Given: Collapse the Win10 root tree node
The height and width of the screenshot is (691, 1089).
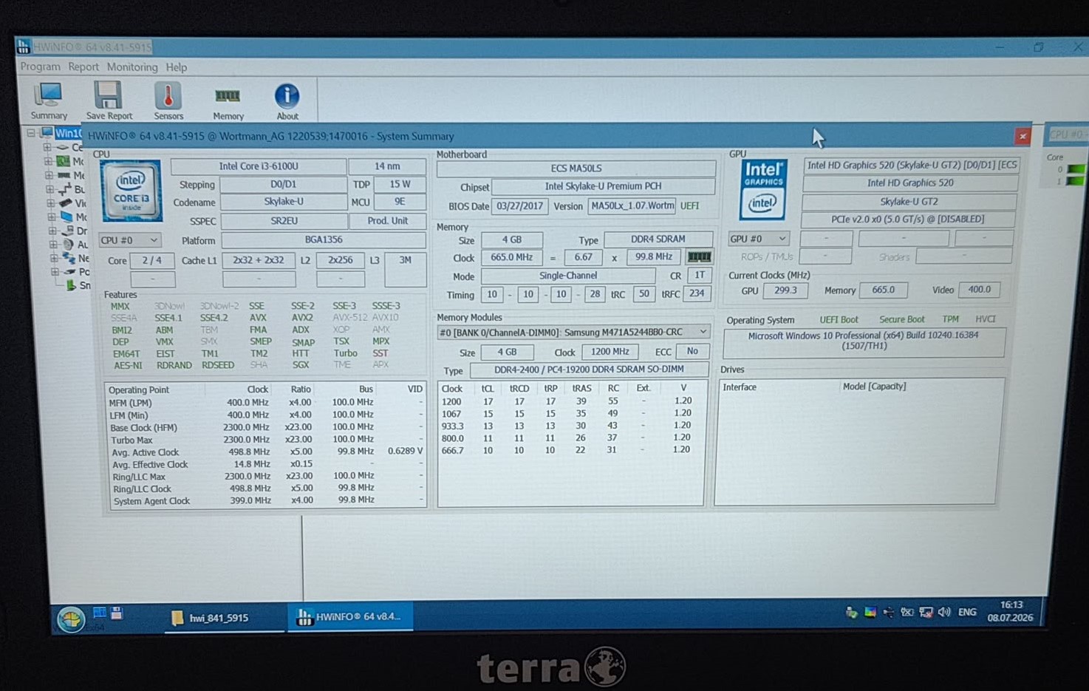Looking at the screenshot, I should pos(31,133).
